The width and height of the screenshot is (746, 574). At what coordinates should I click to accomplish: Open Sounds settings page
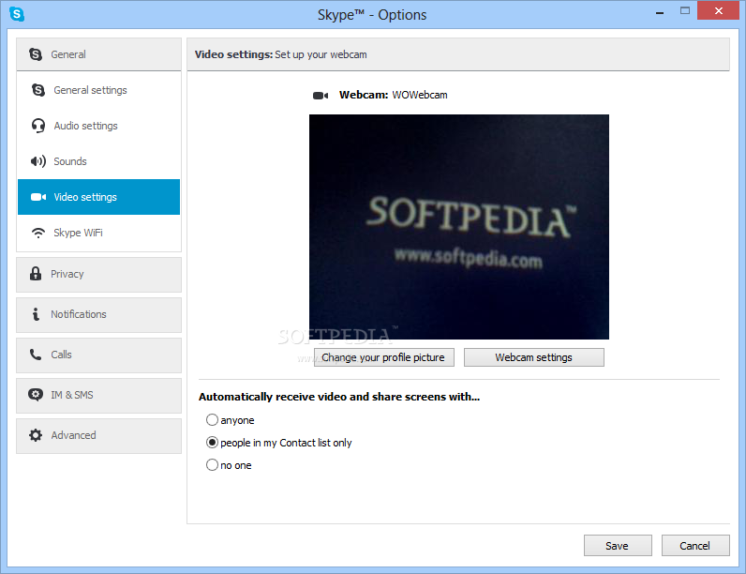pyautogui.click(x=99, y=161)
